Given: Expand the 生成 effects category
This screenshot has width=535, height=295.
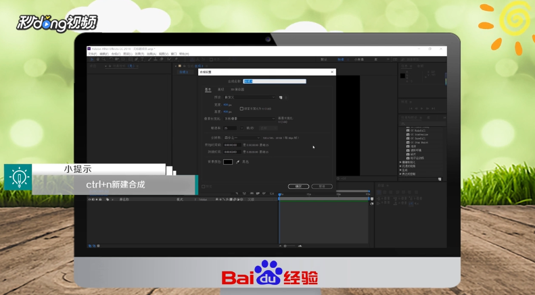Looking at the screenshot, I should (x=400, y=170).
